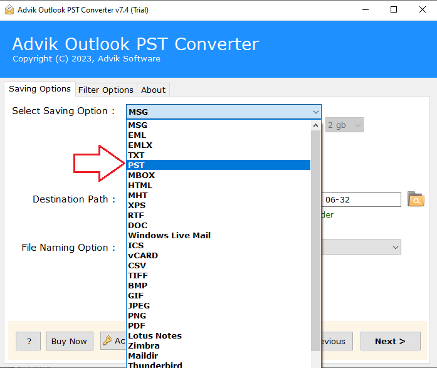Select RTF in the list
437x368 pixels.
218,215
